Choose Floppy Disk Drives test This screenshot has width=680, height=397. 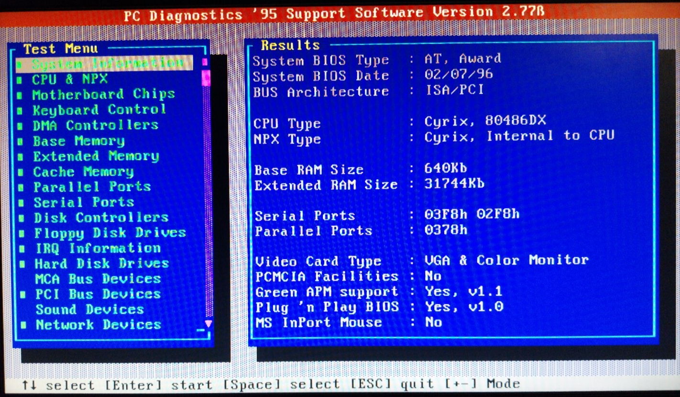[x=110, y=233]
